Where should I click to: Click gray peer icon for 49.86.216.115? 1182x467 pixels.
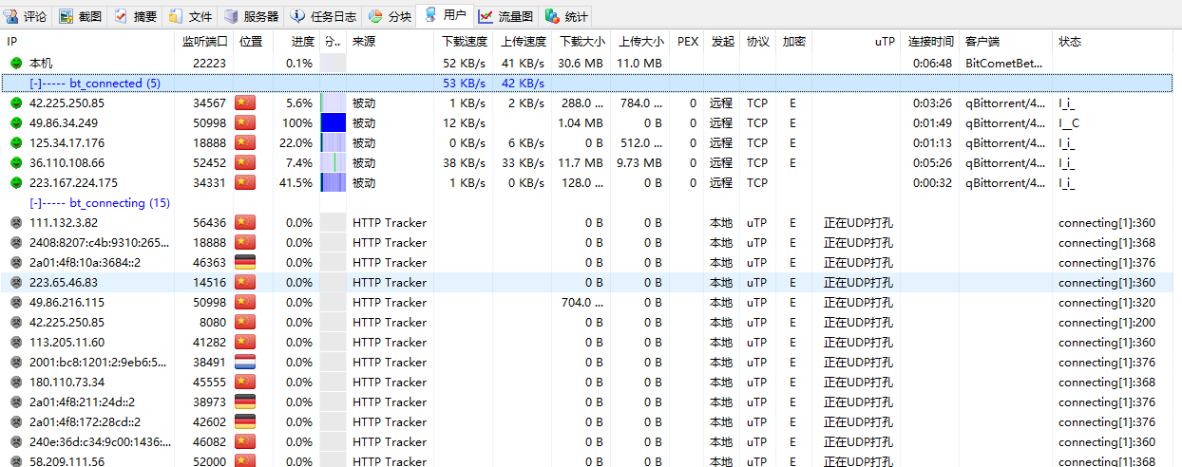tap(16, 302)
